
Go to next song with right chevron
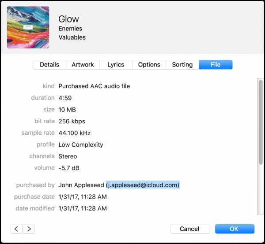pos(29,229)
